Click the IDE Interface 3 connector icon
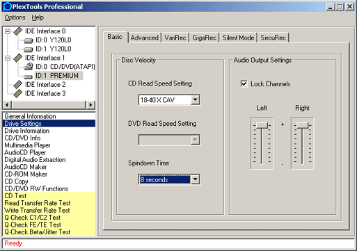357x251 pixels. click(x=18, y=93)
